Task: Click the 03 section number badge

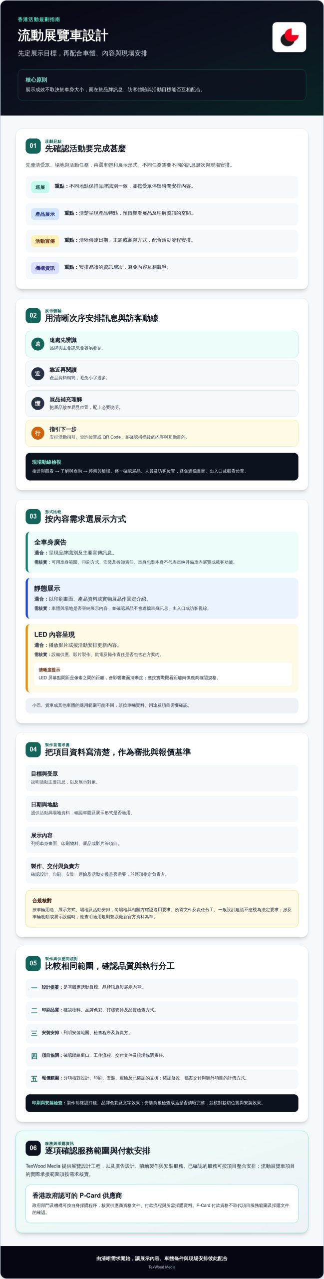Action: tap(33, 516)
